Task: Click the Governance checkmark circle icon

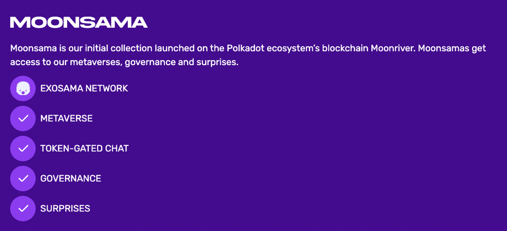Action: pos(23,179)
